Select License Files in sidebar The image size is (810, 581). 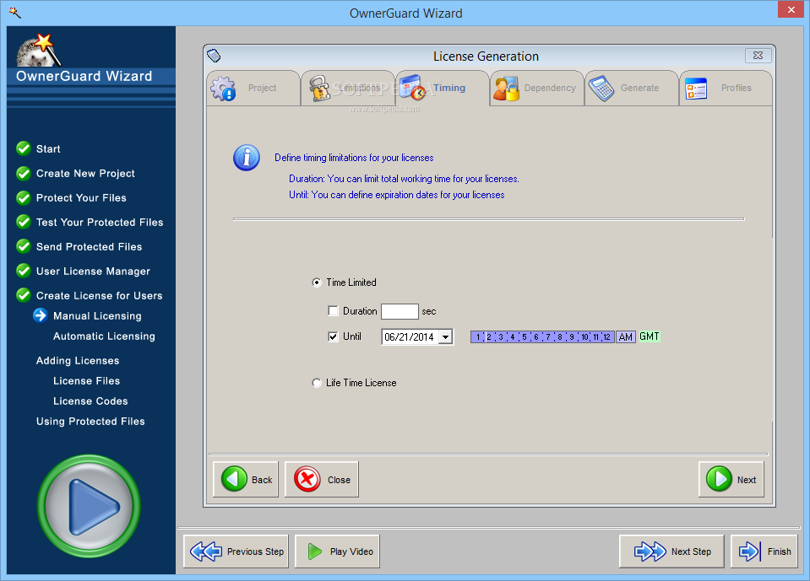86,381
